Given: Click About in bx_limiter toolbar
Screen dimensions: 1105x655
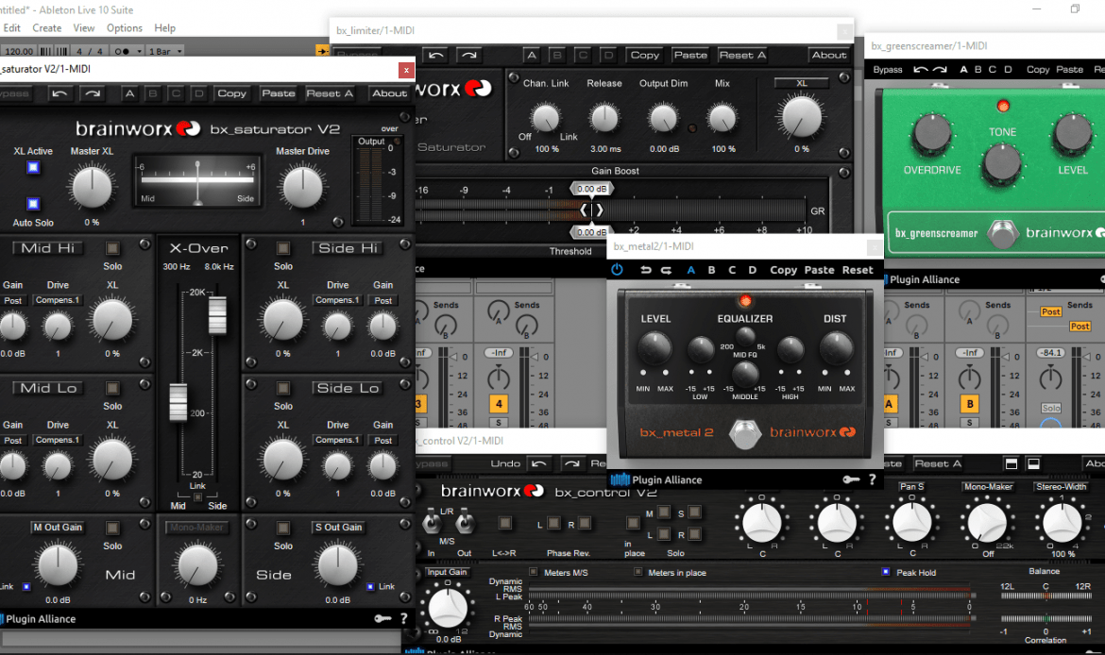Looking at the screenshot, I should (829, 55).
